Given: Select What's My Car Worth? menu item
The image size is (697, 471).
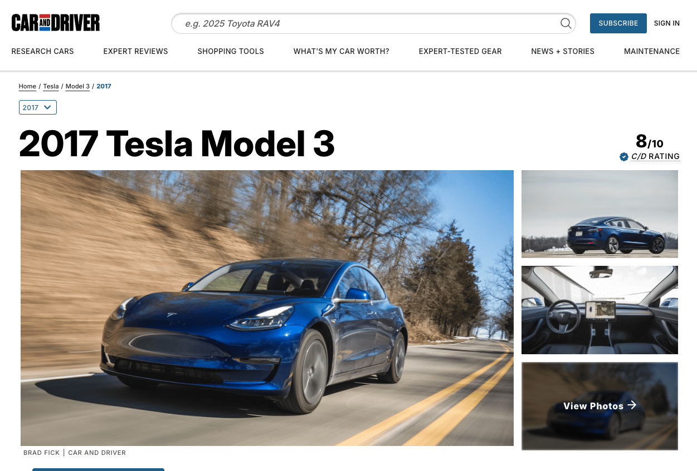Looking at the screenshot, I should (342, 51).
